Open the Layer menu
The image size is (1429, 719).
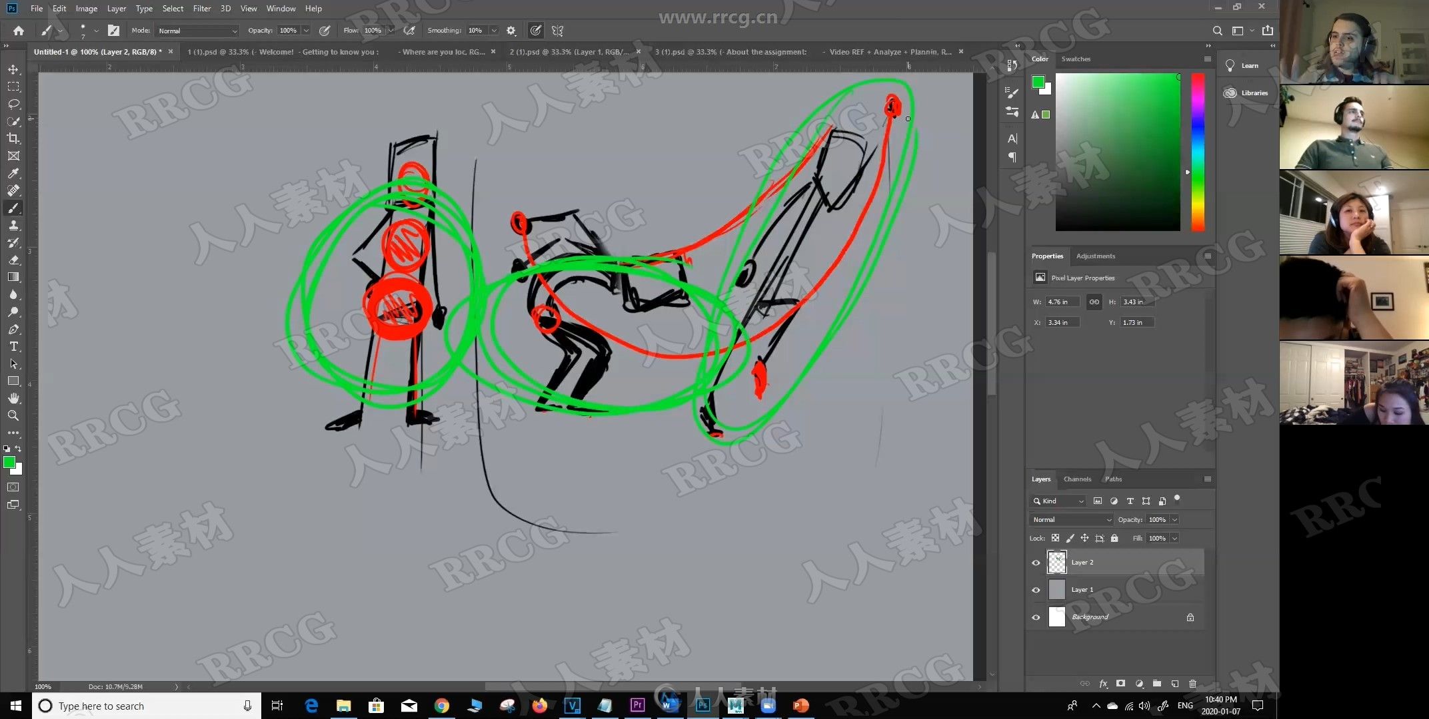pyautogui.click(x=117, y=9)
